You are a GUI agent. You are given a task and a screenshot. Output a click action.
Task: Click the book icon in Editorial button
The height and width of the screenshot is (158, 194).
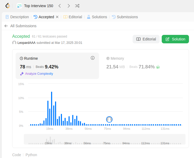click(138, 39)
